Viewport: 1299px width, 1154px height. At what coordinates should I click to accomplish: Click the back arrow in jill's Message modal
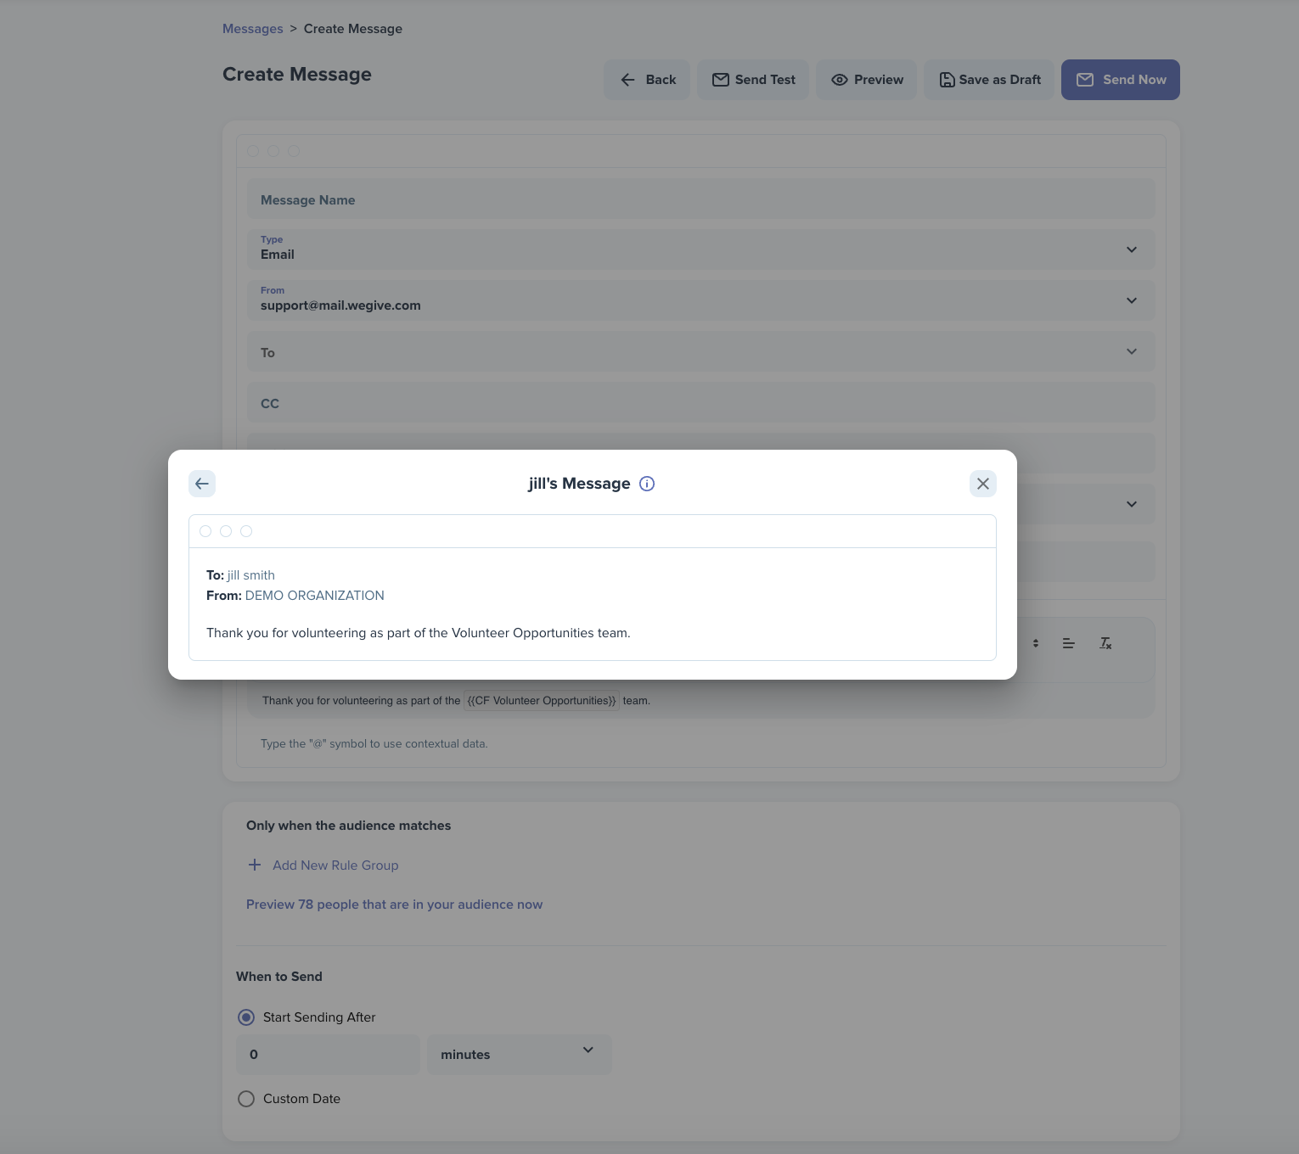click(202, 484)
